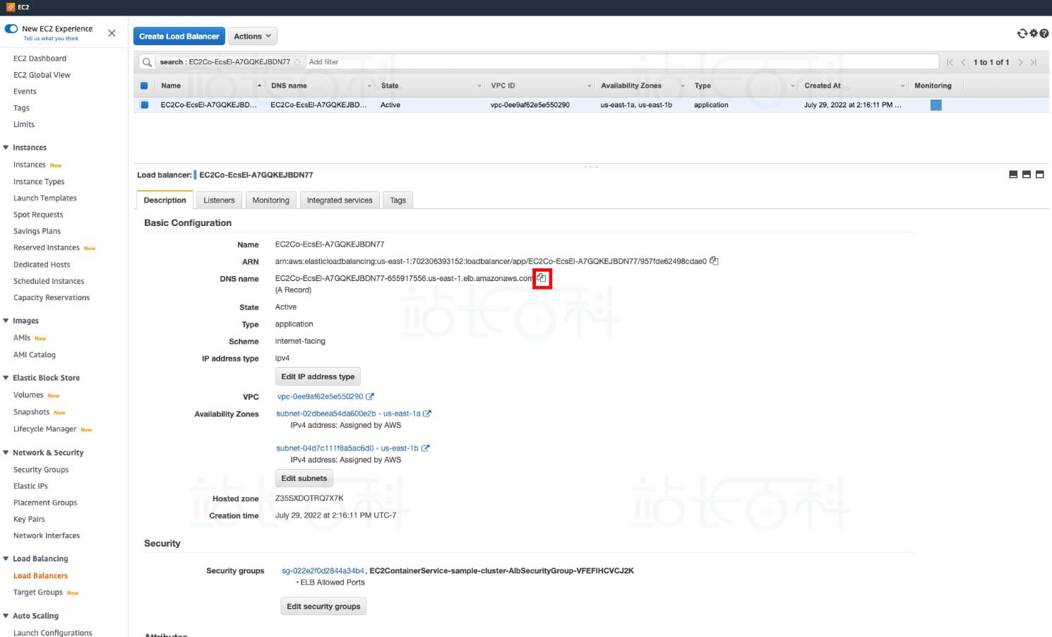Click Edit subnets button
The width and height of the screenshot is (1052, 637).
click(x=304, y=478)
